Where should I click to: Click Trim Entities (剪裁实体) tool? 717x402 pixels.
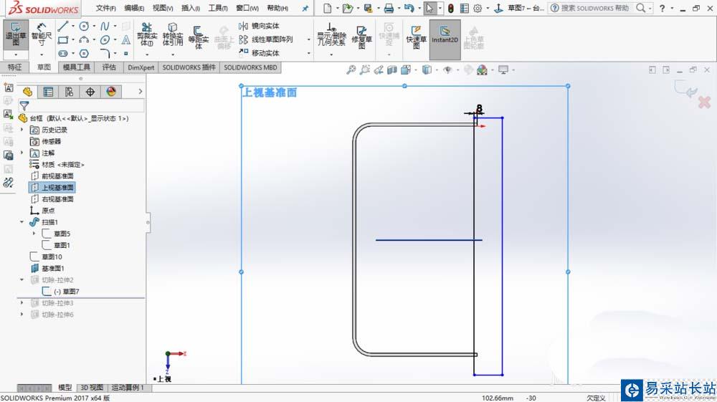click(147, 34)
